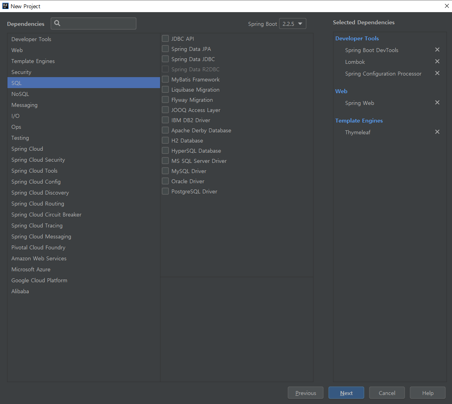Open Microsoft Azure category
This screenshot has height=404, width=452.
click(84, 269)
